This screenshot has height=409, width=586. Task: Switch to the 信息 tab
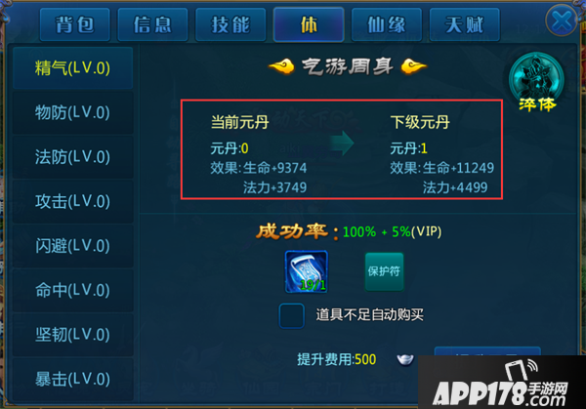153,24
